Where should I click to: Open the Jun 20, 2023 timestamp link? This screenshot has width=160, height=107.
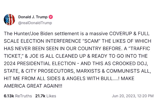coord(133,96)
